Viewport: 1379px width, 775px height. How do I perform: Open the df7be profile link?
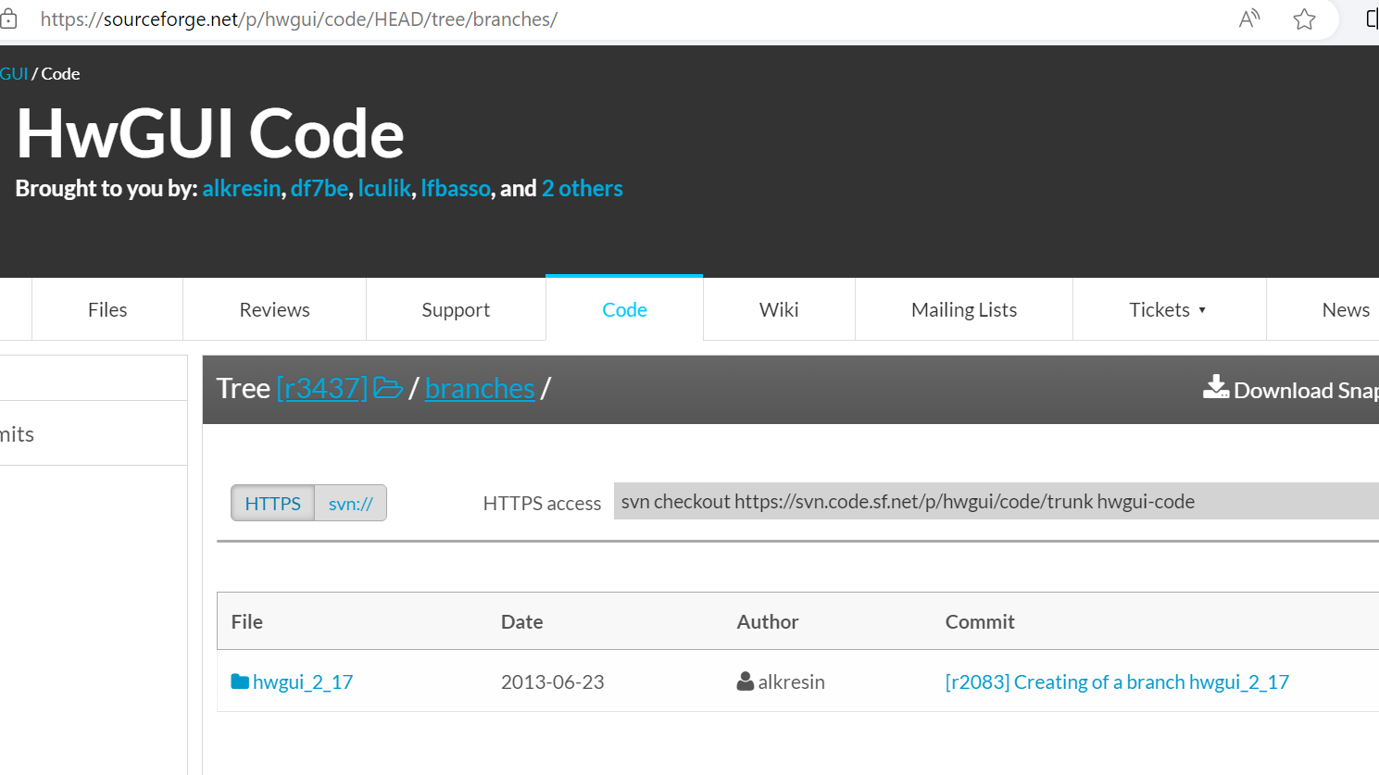pyautogui.click(x=320, y=188)
